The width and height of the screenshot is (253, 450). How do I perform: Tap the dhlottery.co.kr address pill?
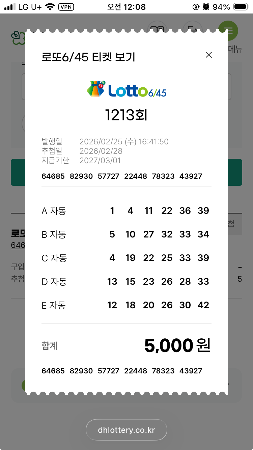click(x=126, y=430)
